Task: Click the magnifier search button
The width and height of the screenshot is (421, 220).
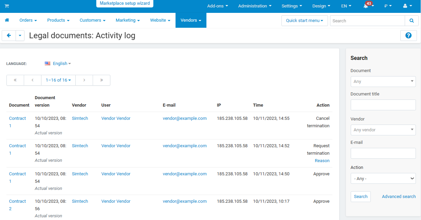Action: (411, 21)
